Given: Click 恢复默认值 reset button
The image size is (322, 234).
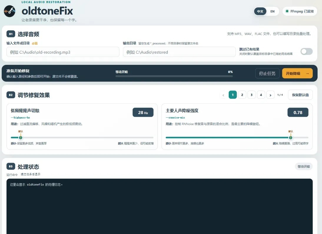Looking at the screenshot, I should [300, 95].
